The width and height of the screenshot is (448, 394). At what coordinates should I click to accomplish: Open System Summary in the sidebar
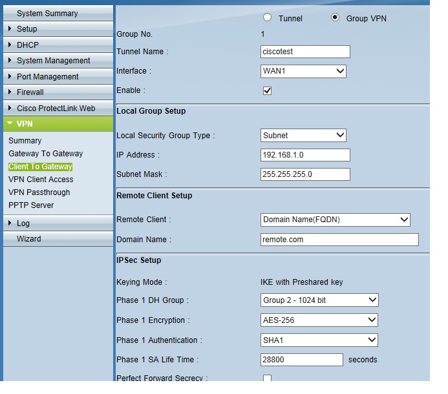pyautogui.click(x=58, y=13)
